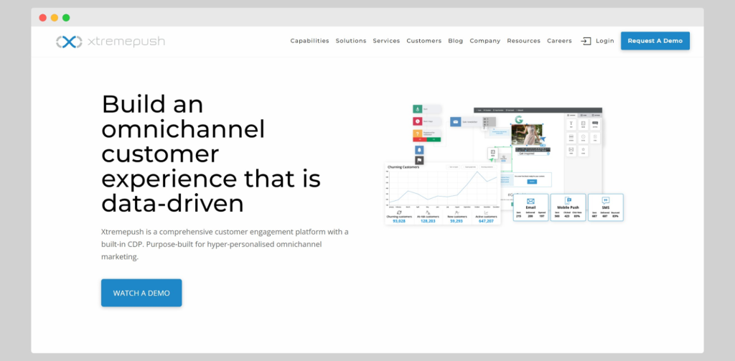Click the green macOS maximize button

pyautogui.click(x=66, y=18)
